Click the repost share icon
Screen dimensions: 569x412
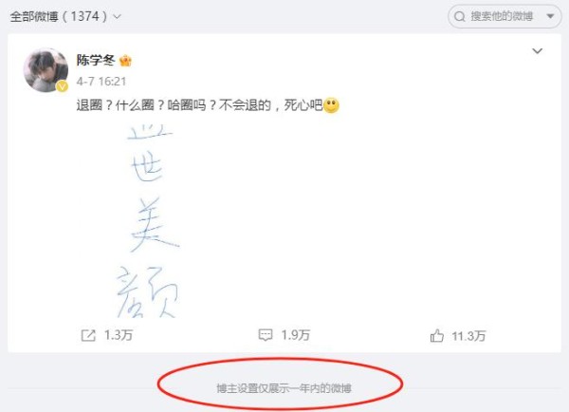(88, 335)
